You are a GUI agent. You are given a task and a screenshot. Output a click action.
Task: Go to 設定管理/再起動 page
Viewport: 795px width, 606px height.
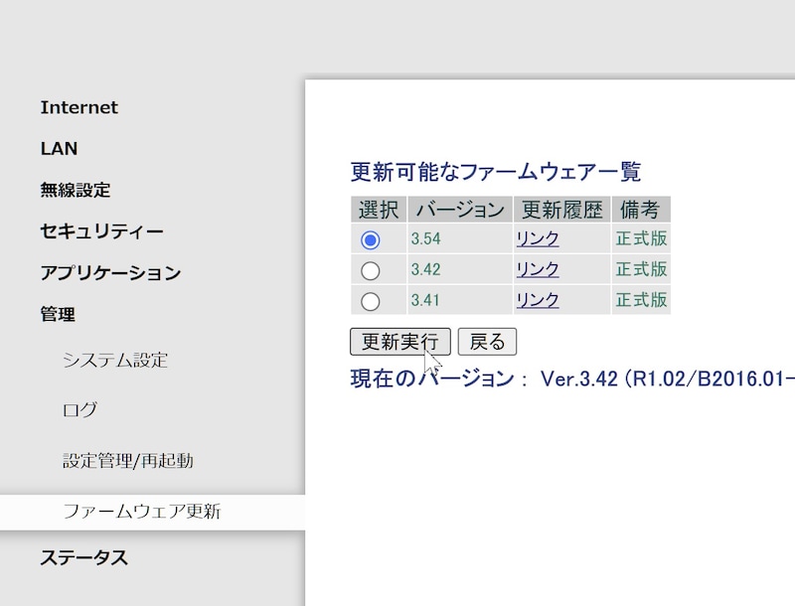(127, 461)
